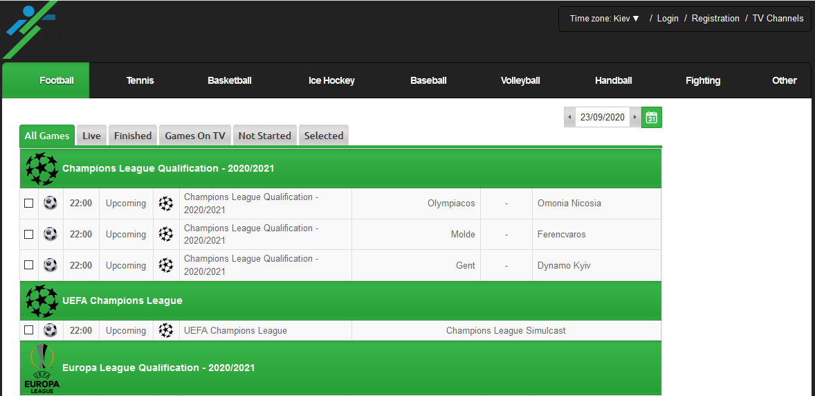
Task: Select the Volleyball sport tab
Action: coord(520,81)
